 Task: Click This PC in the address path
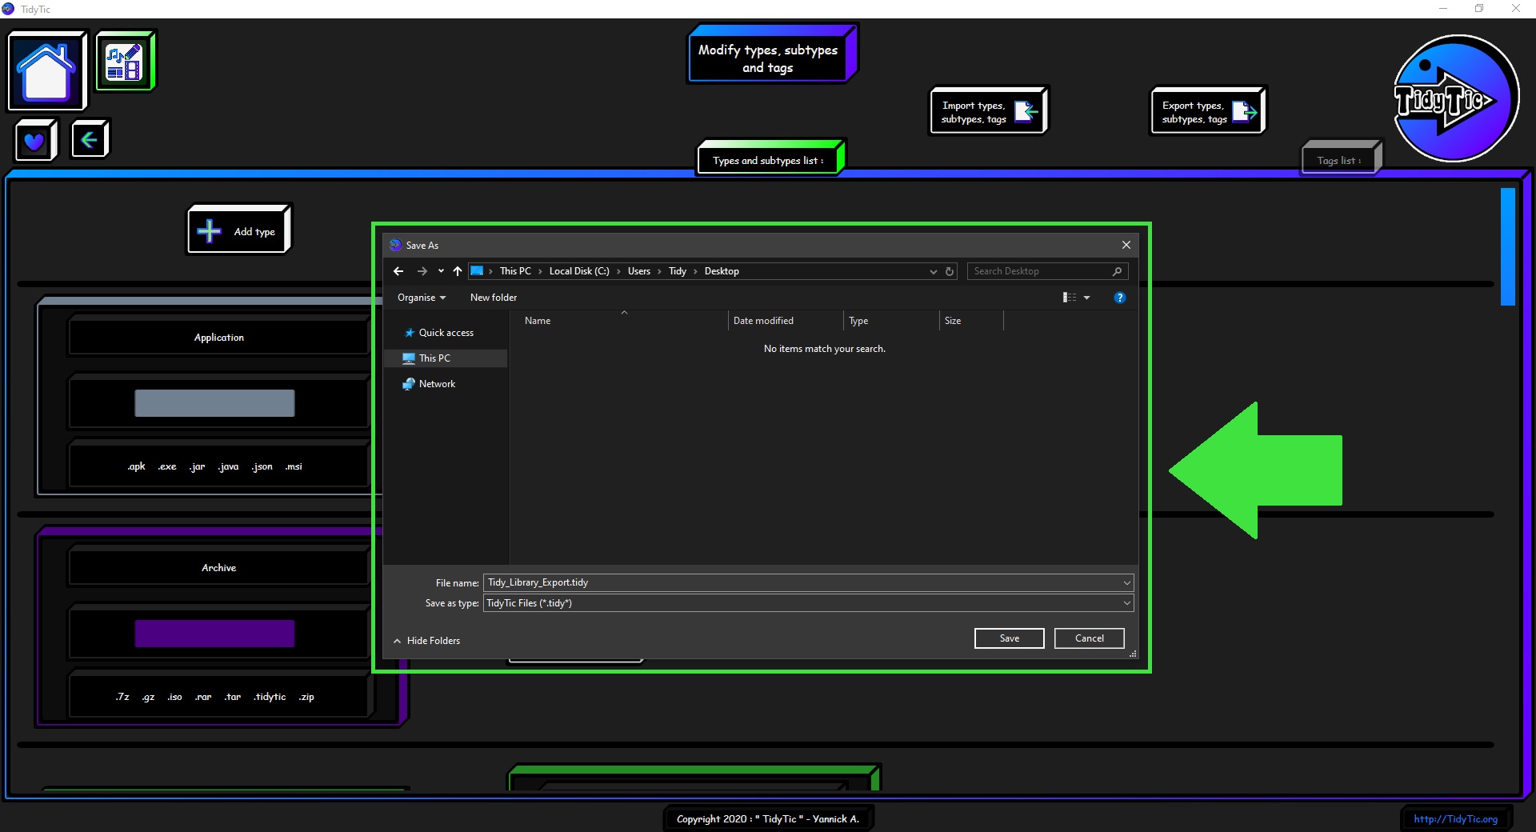pyautogui.click(x=515, y=271)
